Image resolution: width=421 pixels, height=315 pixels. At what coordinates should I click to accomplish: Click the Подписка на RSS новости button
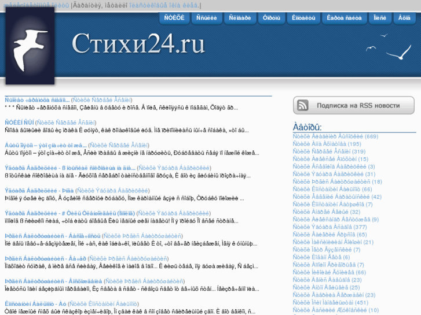point(354,105)
